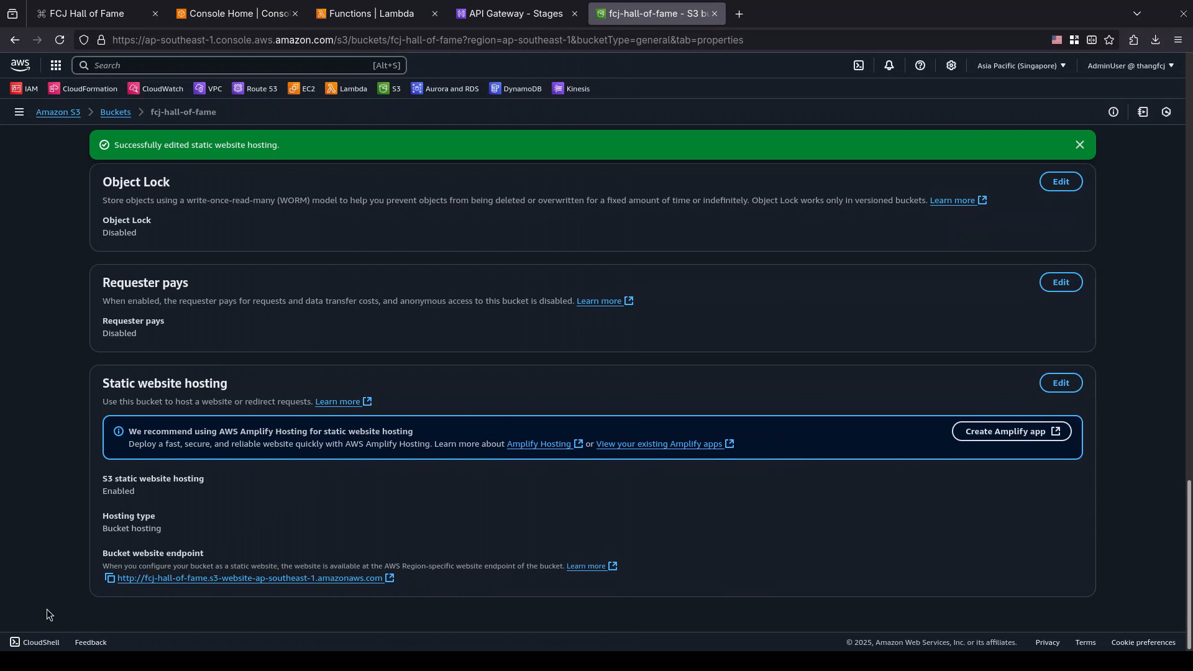Open Route 53 service shortcut
Screen dimensions: 1193x671
coord(255,89)
